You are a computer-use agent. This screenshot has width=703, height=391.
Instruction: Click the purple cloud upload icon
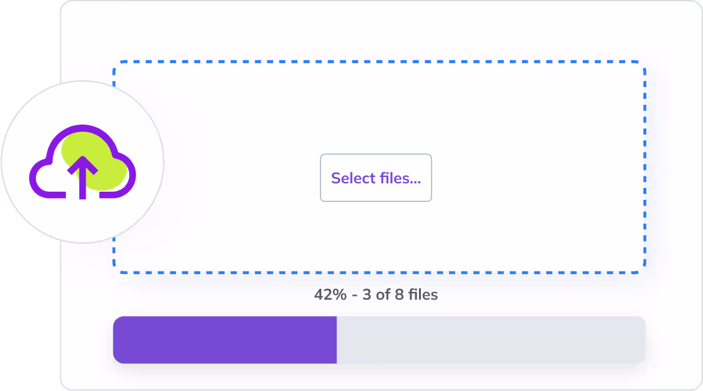point(83,162)
